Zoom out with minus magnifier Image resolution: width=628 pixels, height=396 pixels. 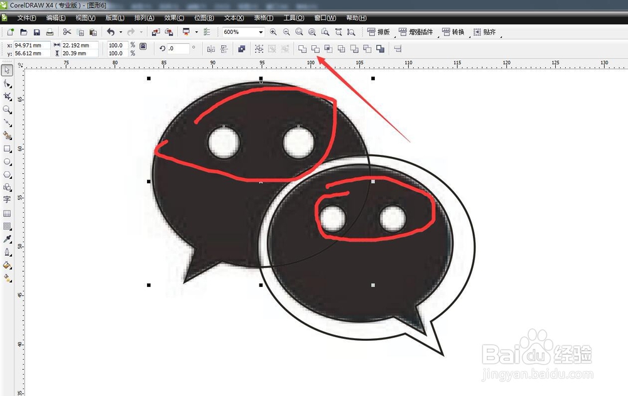click(x=286, y=32)
